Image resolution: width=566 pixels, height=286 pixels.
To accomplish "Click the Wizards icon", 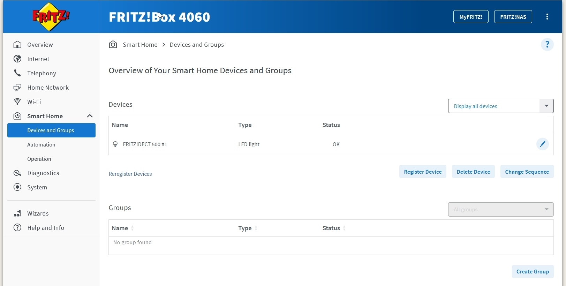I will [x=17, y=213].
